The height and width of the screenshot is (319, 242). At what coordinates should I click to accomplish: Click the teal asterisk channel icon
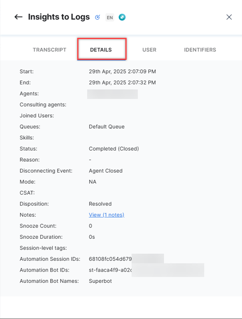pos(122,17)
